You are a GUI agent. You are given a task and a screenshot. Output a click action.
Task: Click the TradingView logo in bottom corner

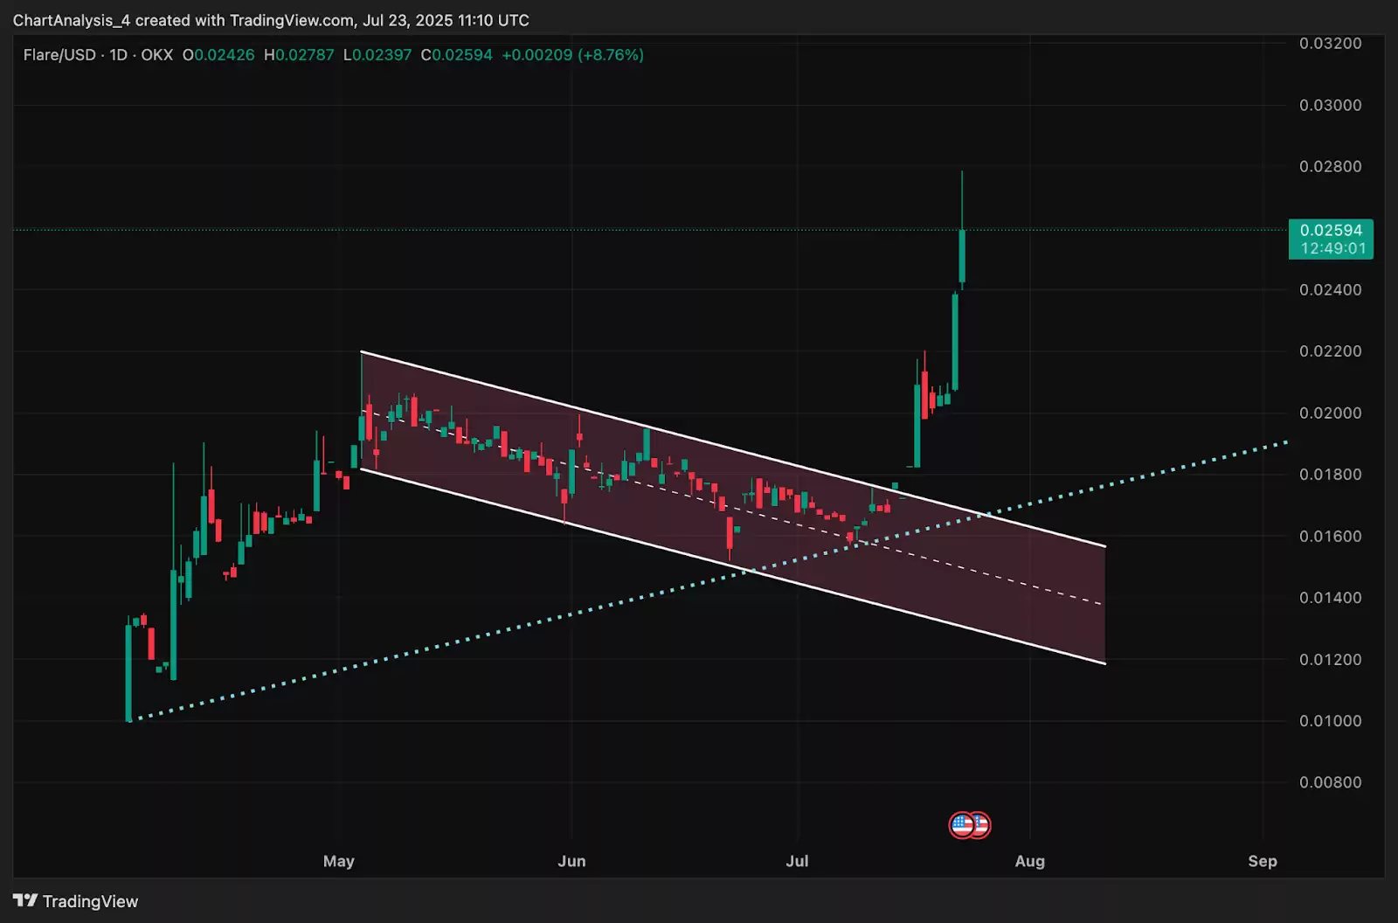75,901
